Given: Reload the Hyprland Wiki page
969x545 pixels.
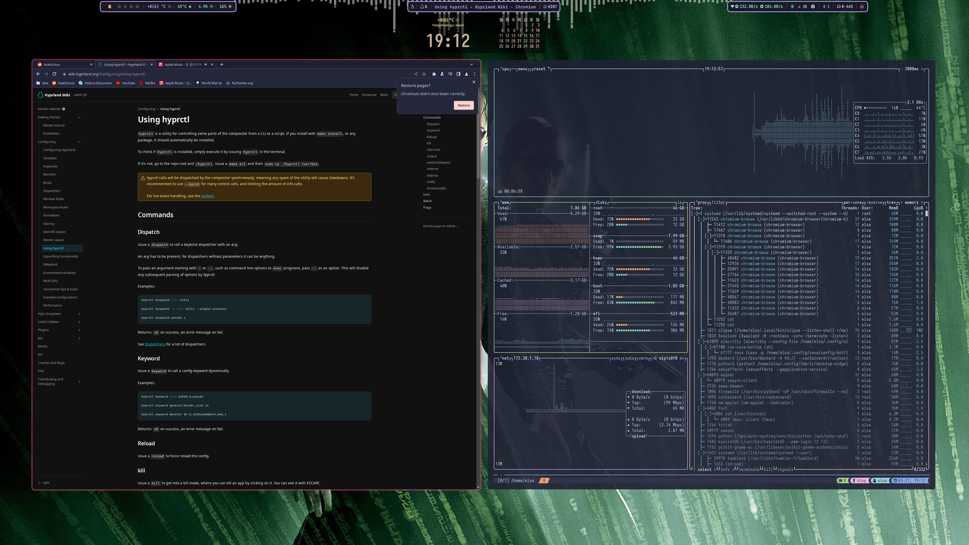Looking at the screenshot, I should pyautogui.click(x=54, y=74).
